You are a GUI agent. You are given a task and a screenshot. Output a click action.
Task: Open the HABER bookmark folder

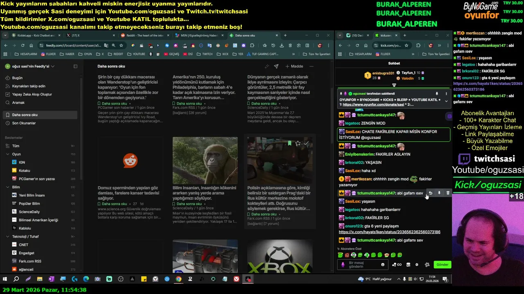point(68,54)
